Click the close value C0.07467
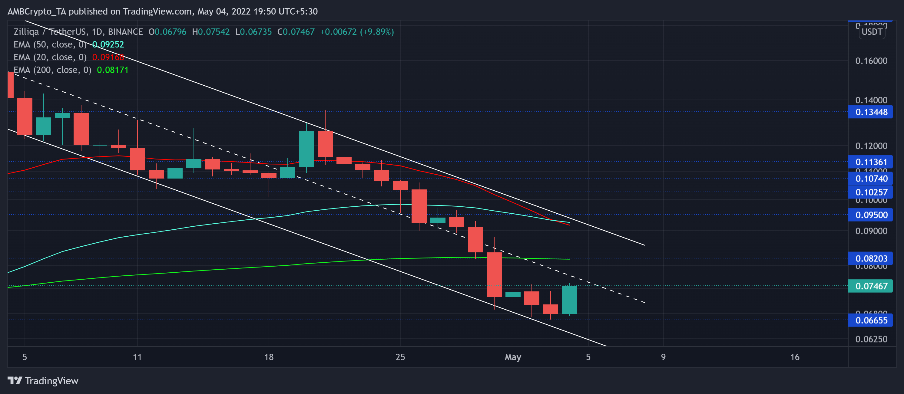Viewport: 904px width, 394px height. coord(296,32)
